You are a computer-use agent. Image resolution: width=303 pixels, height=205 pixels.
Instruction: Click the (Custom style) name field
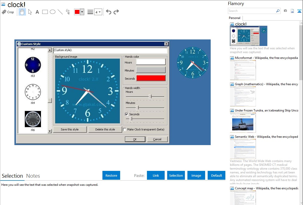tap(110, 50)
